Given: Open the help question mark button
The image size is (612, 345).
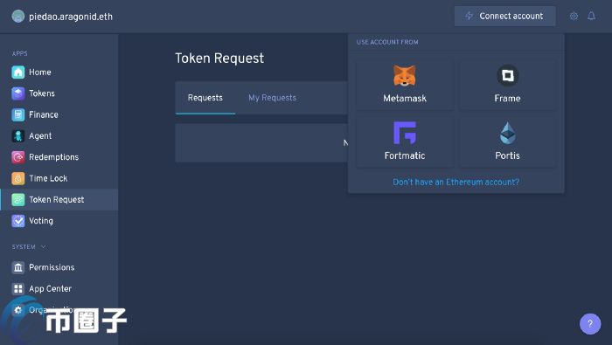Looking at the screenshot, I should pos(590,323).
